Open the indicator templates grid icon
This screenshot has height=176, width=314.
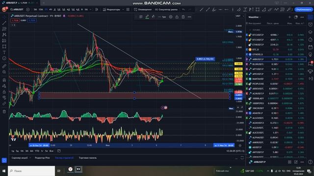[x=128, y=10]
